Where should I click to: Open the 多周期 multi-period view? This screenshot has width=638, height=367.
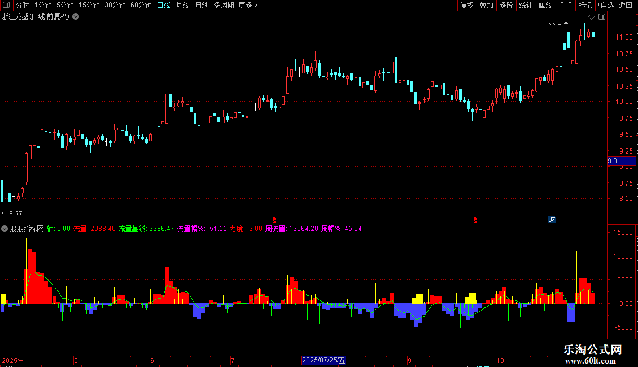click(x=224, y=5)
